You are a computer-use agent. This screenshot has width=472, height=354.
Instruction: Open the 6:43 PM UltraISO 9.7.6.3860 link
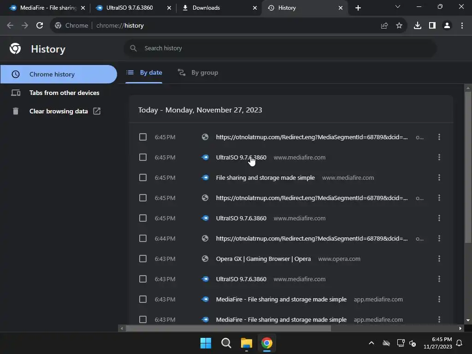241,279
